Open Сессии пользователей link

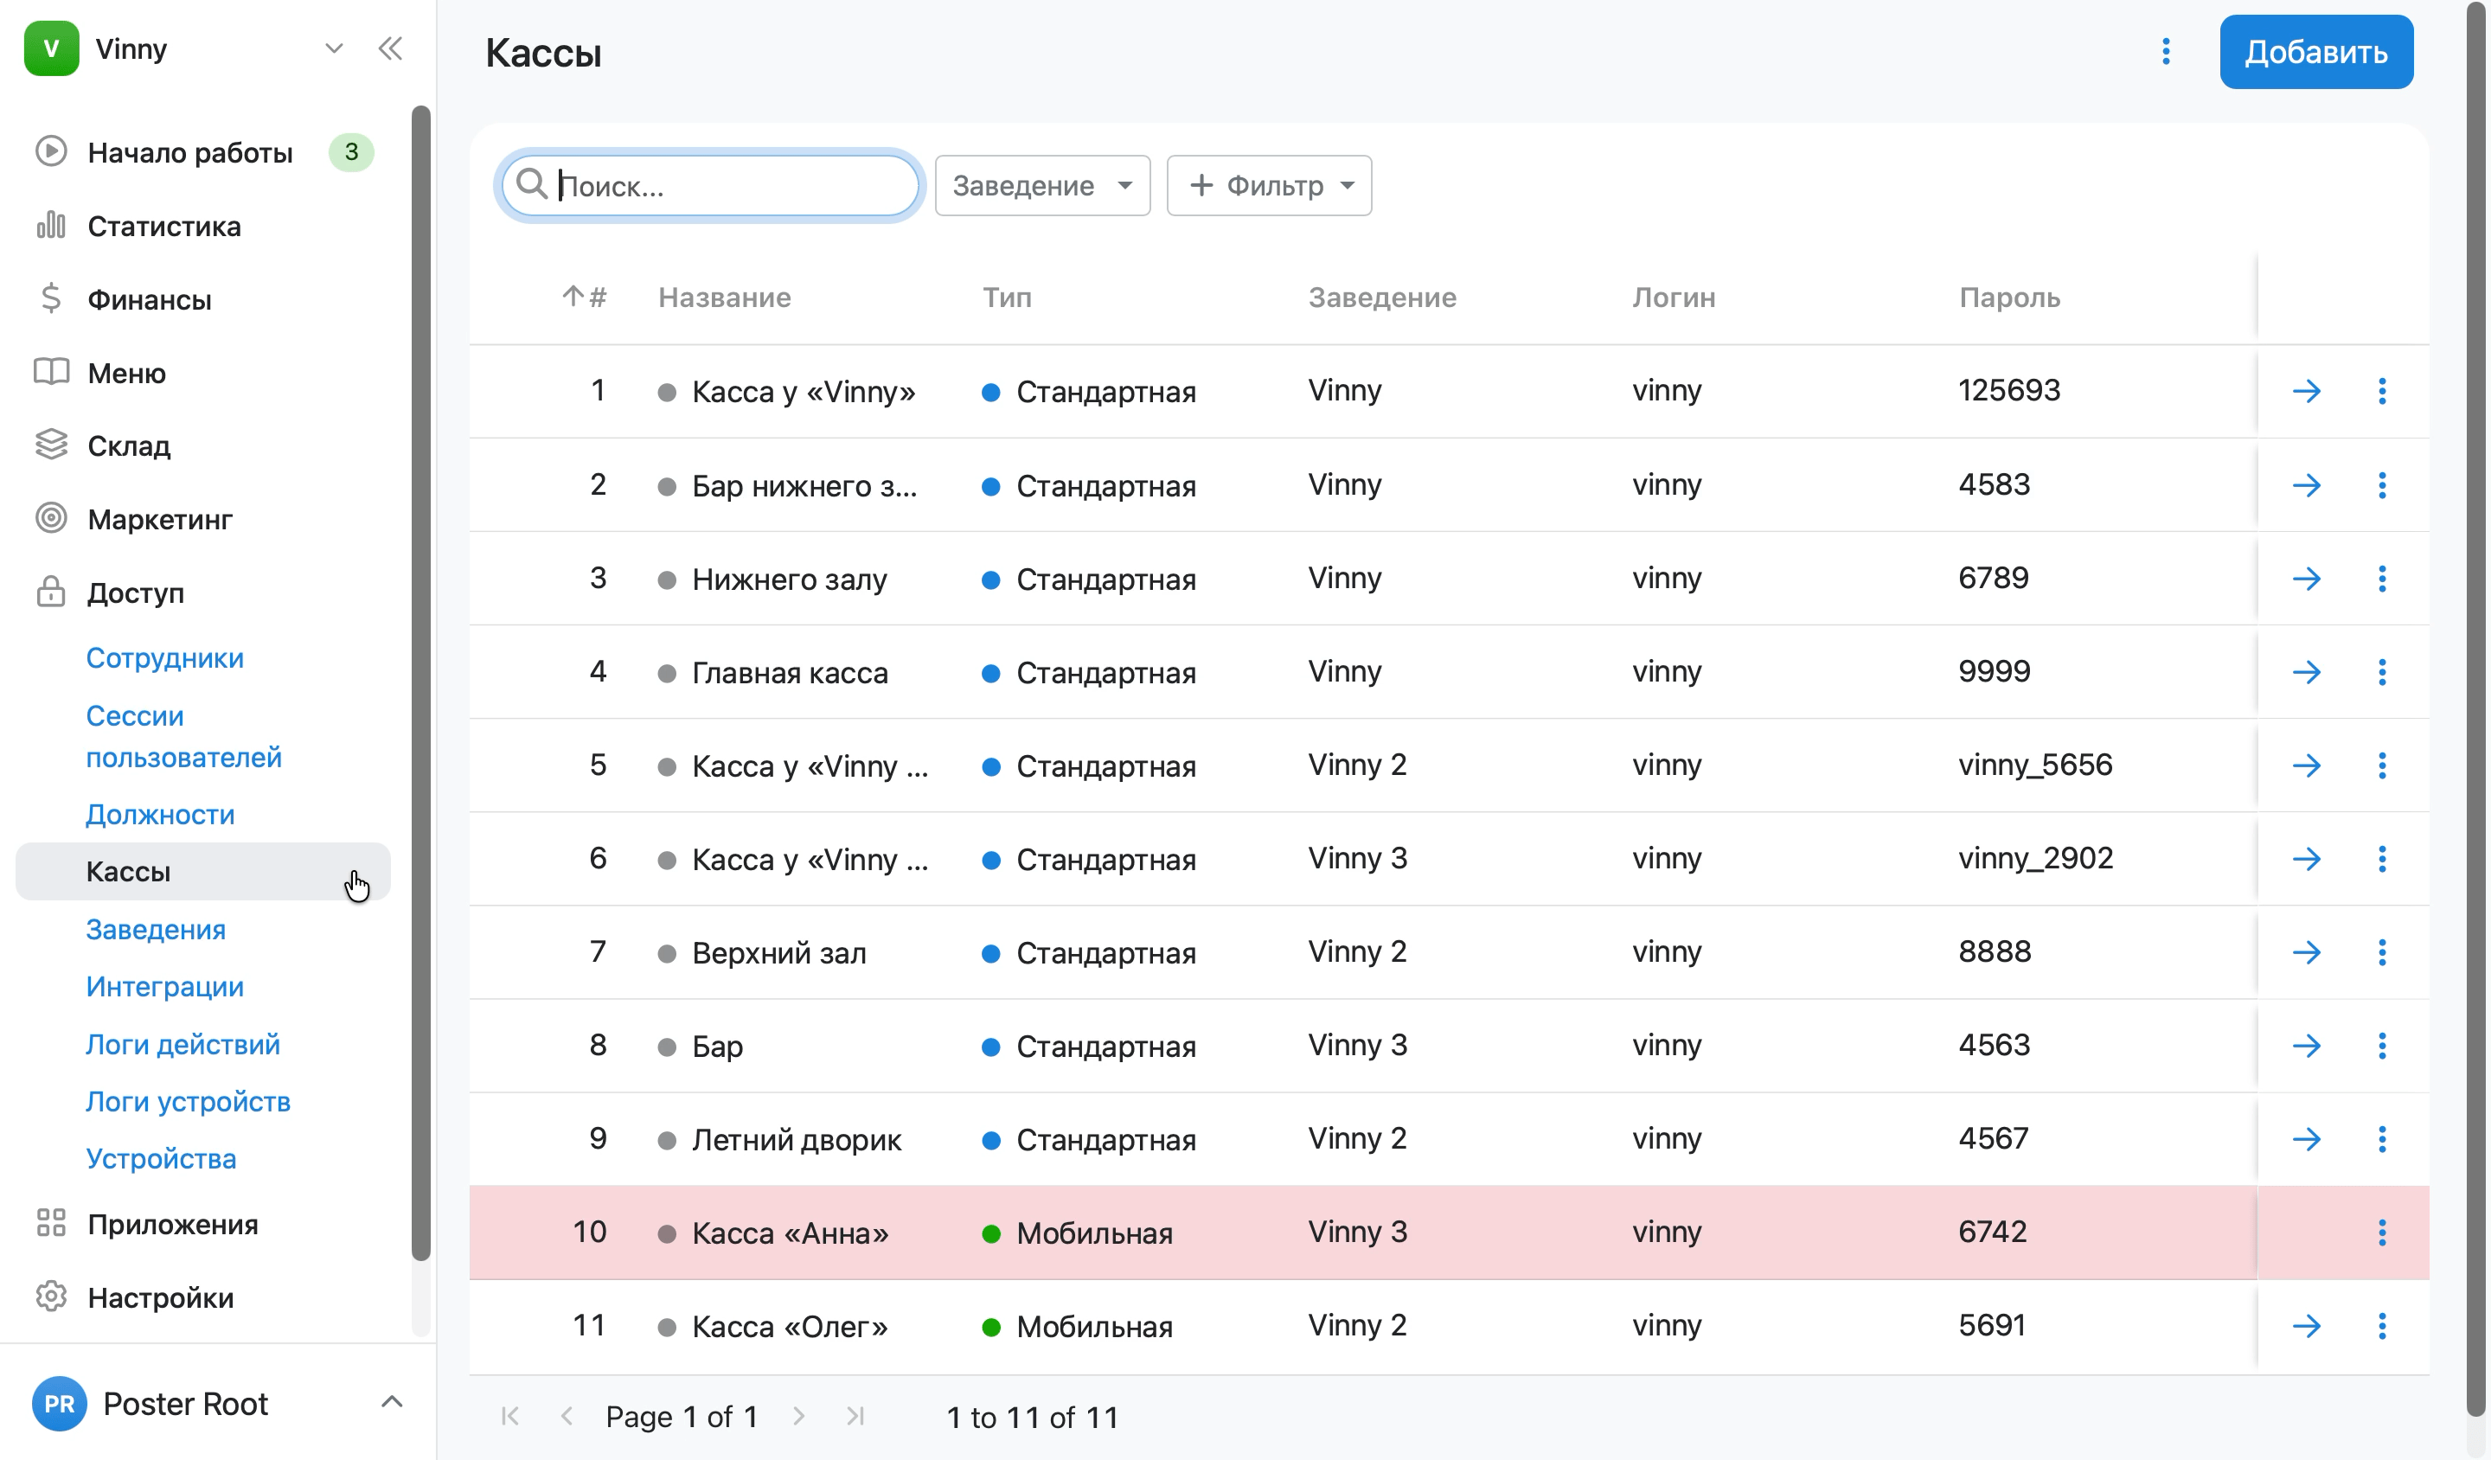(184, 736)
